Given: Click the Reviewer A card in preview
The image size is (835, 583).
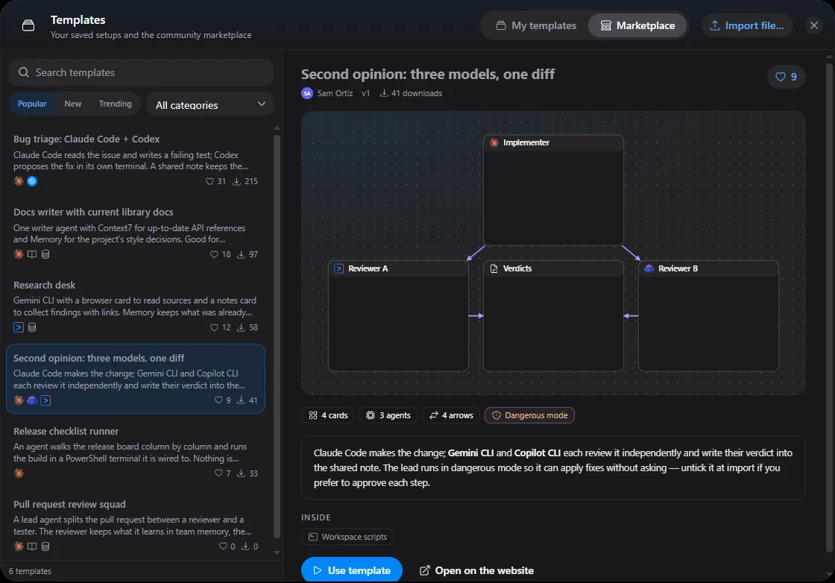Looking at the screenshot, I should point(398,315).
